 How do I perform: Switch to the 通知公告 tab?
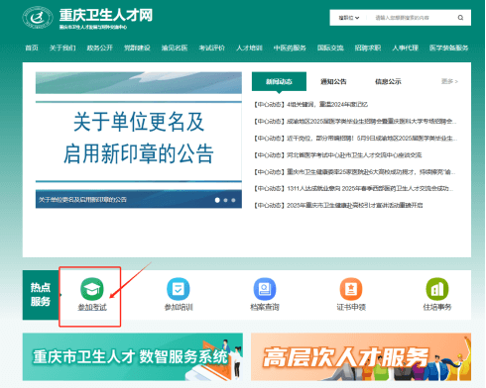pyautogui.click(x=333, y=81)
